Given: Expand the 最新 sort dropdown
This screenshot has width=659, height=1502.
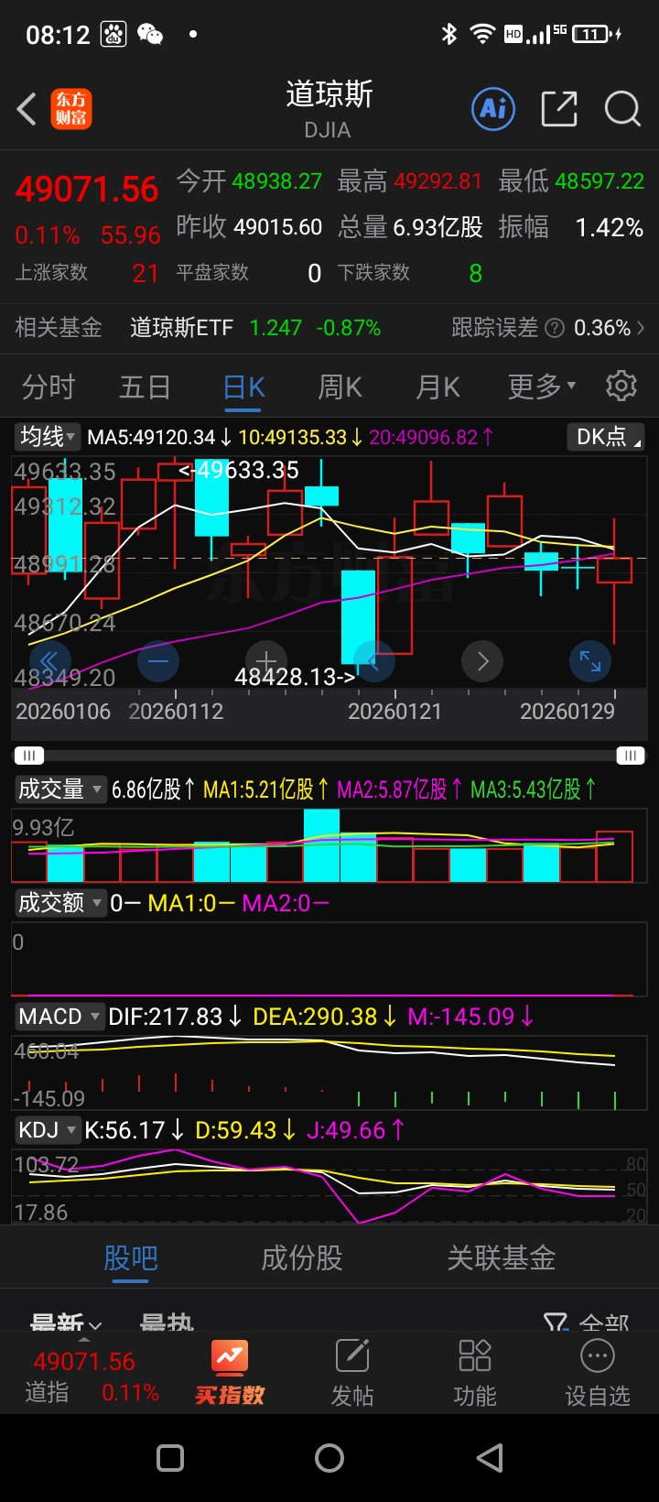Looking at the screenshot, I should tap(66, 1323).
